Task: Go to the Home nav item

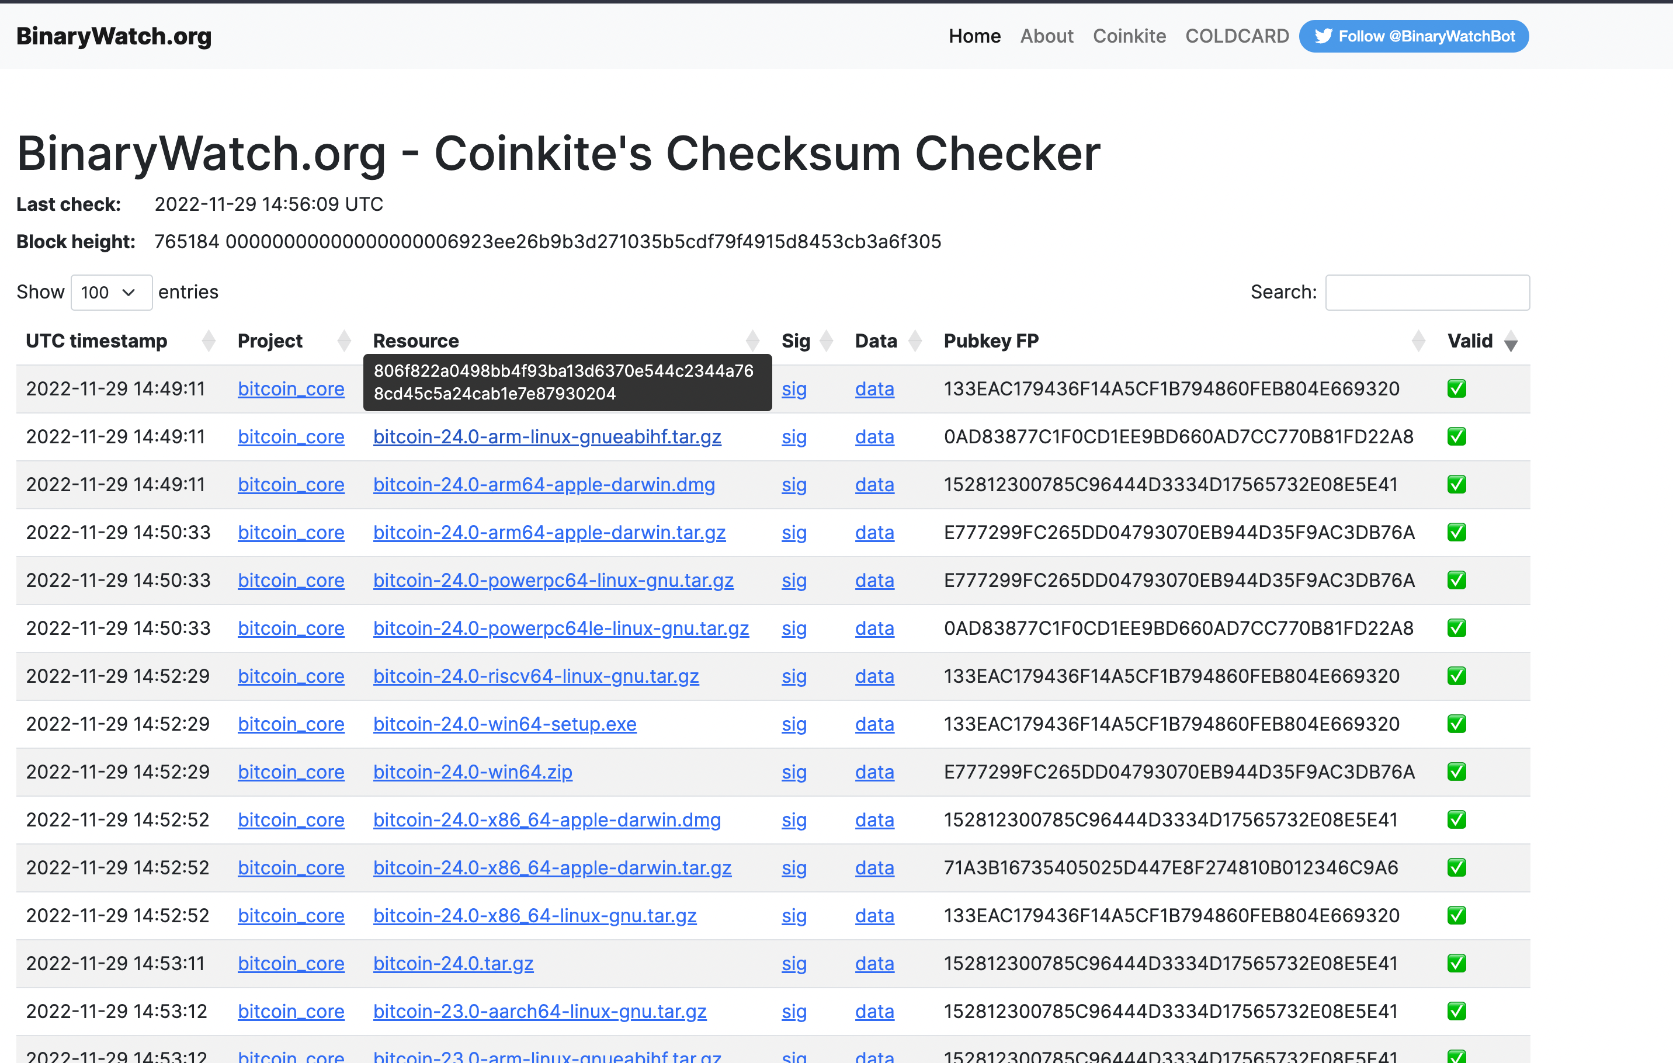Action: tap(974, 36)
